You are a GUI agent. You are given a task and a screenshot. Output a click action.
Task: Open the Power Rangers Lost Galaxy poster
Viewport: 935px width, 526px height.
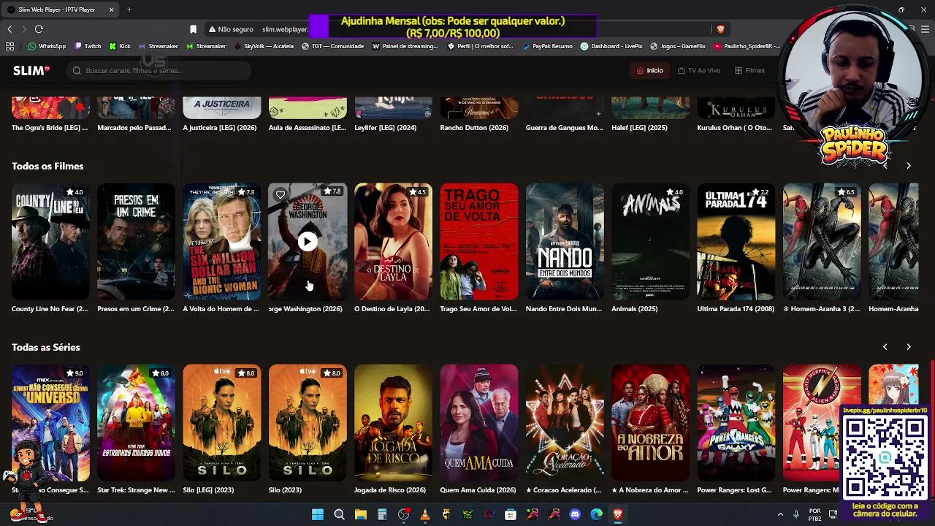736,423
